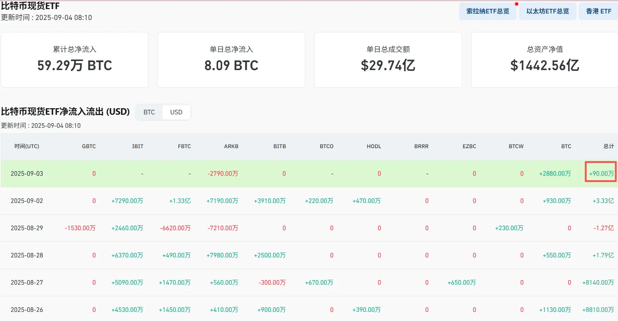Open the 索拉纳ETF总览 page
The image size is (618, 321).
click(x=487, y=11)
